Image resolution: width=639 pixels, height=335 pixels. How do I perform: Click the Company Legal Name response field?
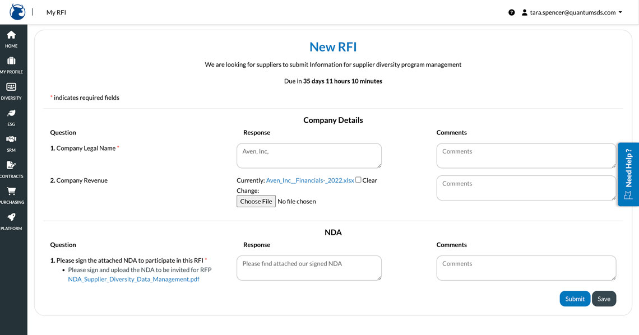click(309, 155)
